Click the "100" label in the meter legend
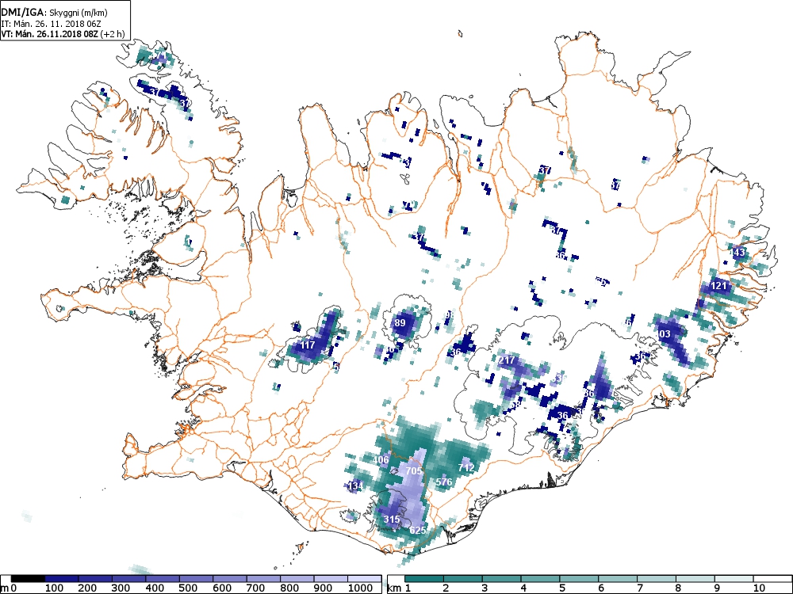Screen dimensions: 793x594 54,588
